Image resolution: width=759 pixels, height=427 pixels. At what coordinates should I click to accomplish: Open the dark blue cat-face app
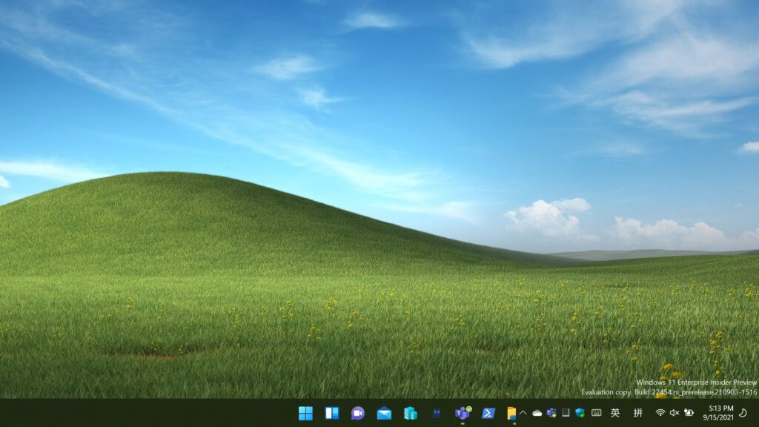click(437, 413)
